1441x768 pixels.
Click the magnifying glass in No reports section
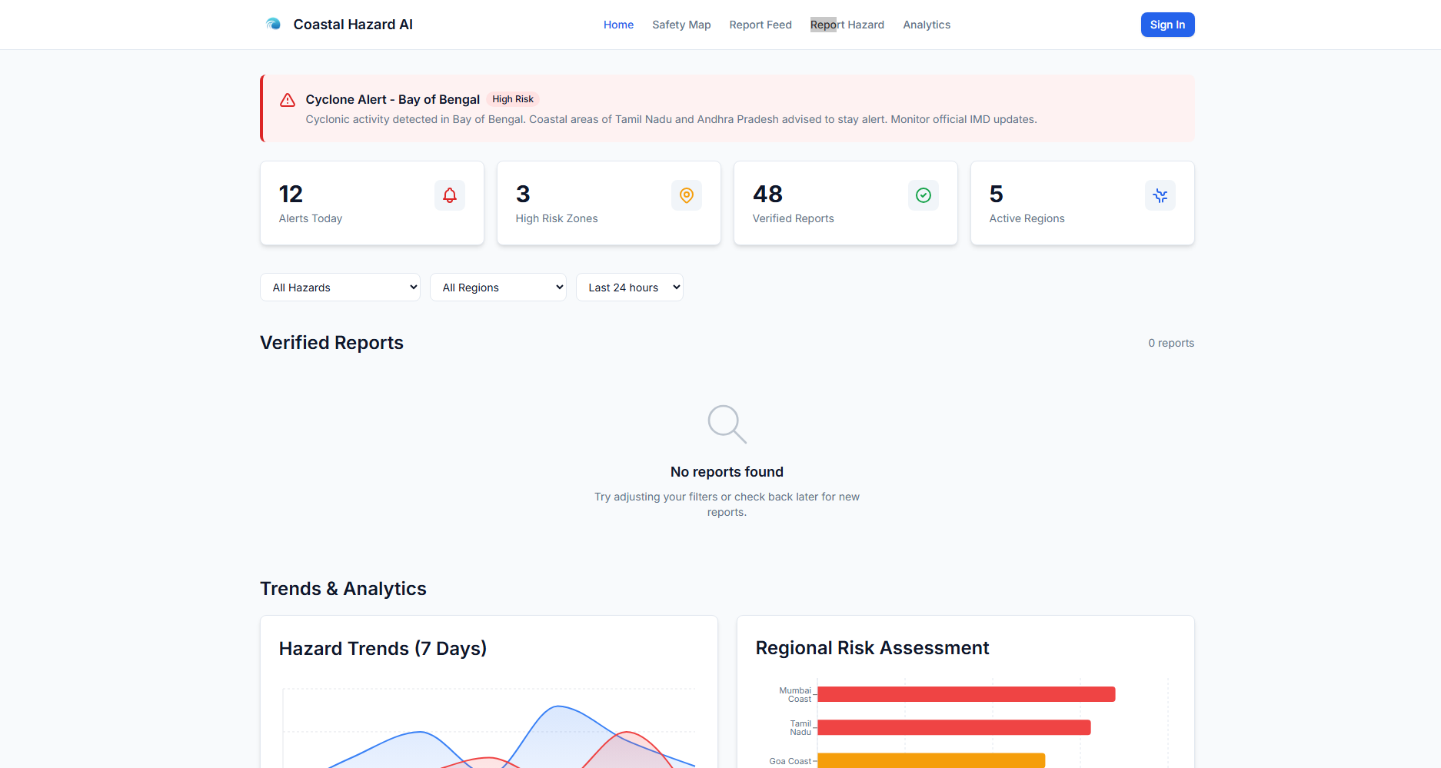[726, 424]
